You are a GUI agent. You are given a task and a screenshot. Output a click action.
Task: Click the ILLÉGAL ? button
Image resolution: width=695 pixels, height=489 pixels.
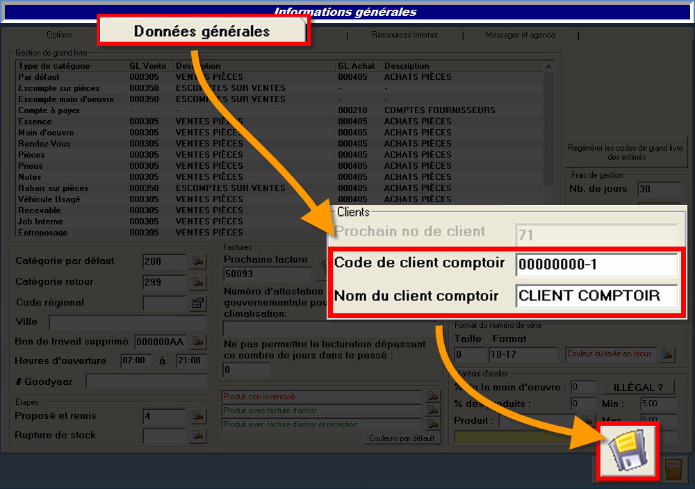click(638, 388)
